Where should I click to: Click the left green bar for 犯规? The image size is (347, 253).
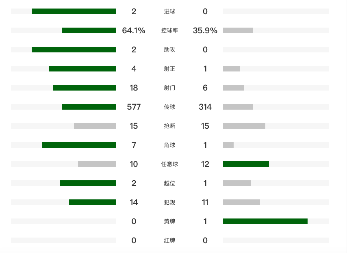point(93,202)
